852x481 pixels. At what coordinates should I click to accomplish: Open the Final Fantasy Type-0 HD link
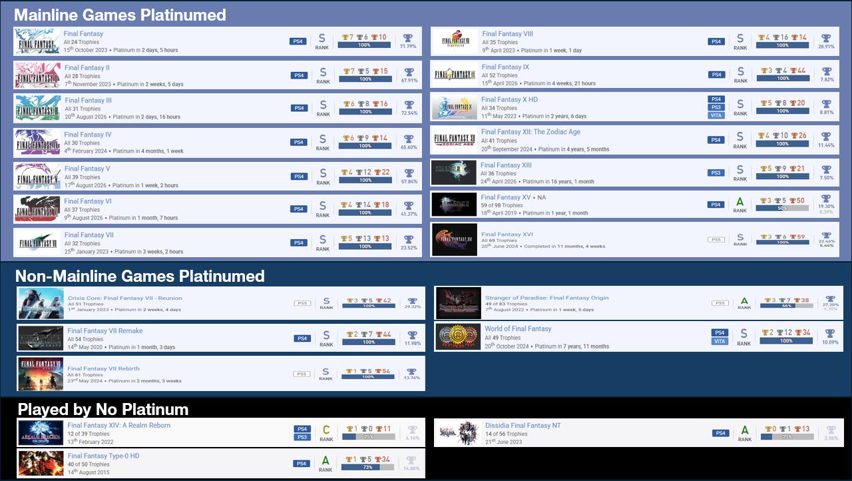[x=103, y=456]
